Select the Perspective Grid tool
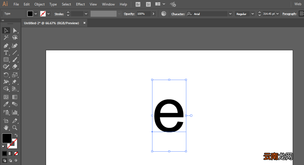Screen dimensions: 304x165 pyautogui.click(x=15, y=89)
